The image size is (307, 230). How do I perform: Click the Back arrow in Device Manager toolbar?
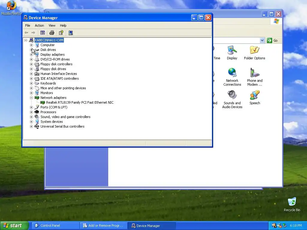[x=26, y=33]
